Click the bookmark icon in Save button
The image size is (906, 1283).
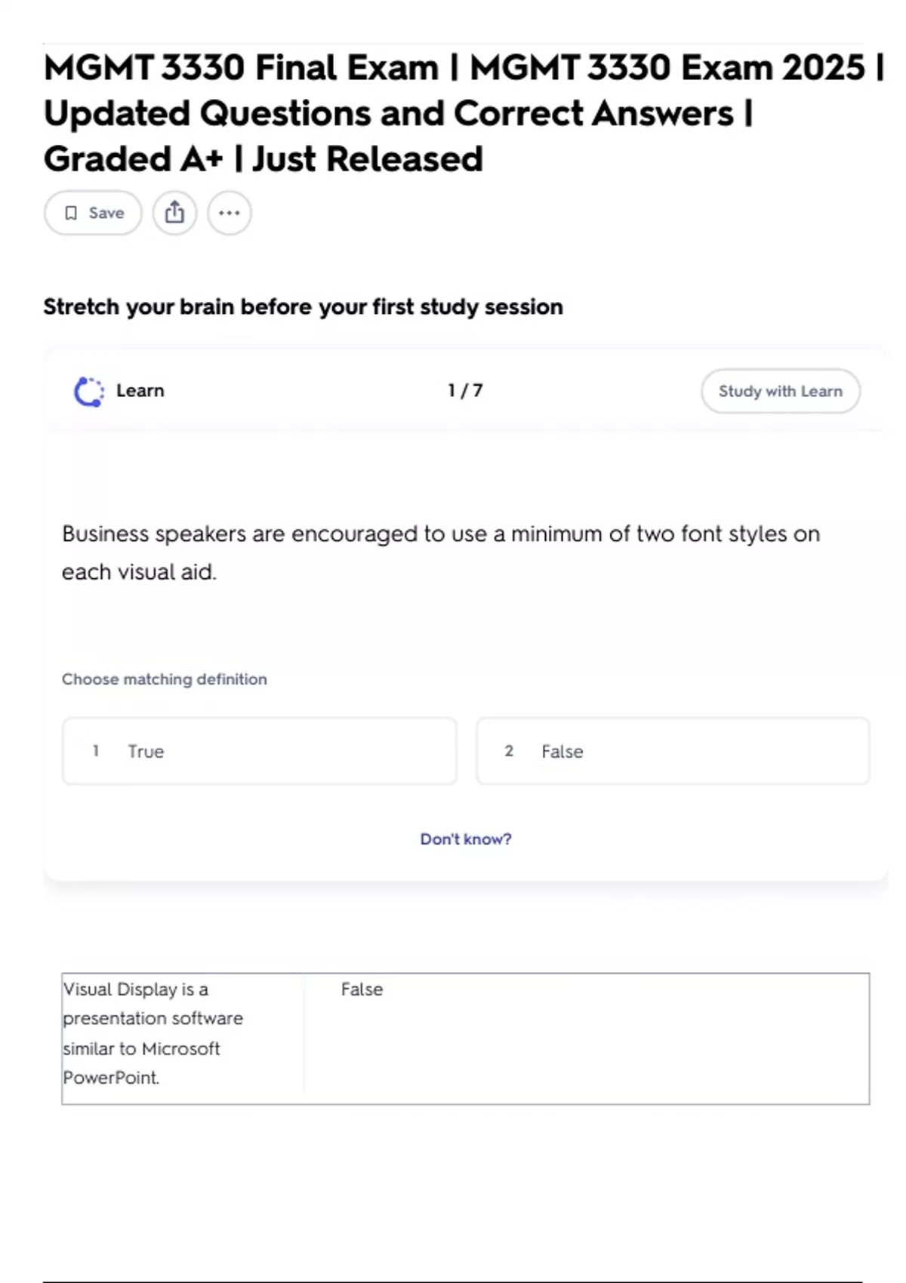tap(71, 214)
